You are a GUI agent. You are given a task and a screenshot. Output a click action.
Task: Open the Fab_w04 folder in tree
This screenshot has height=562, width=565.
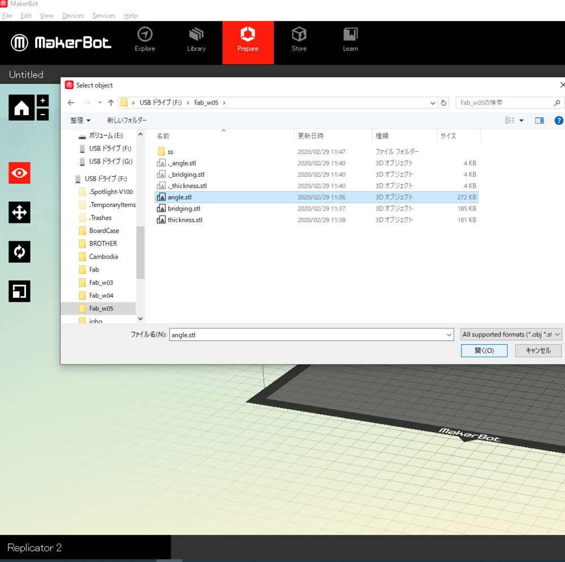pyautogui.click(x=96, y=296)
